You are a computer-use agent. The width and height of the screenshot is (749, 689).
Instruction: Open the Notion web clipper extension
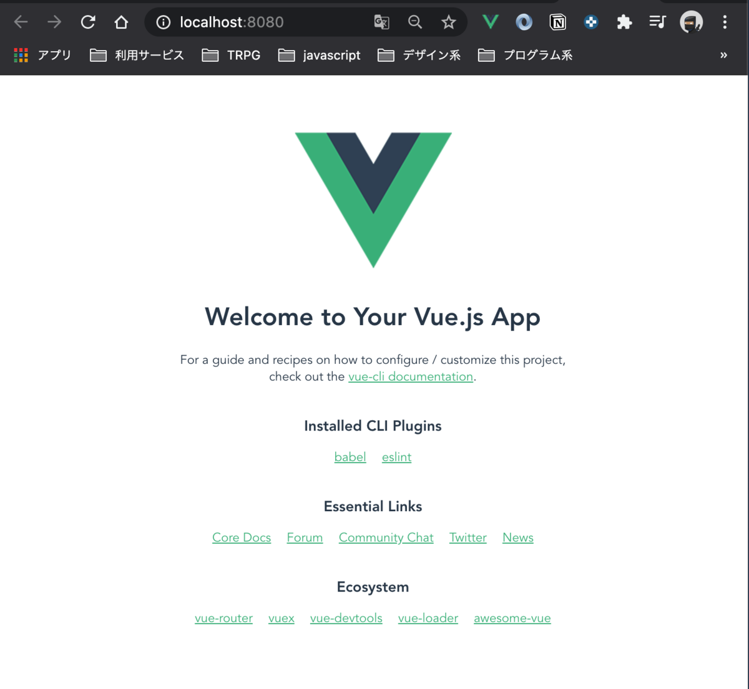click(x=557, y=22)
